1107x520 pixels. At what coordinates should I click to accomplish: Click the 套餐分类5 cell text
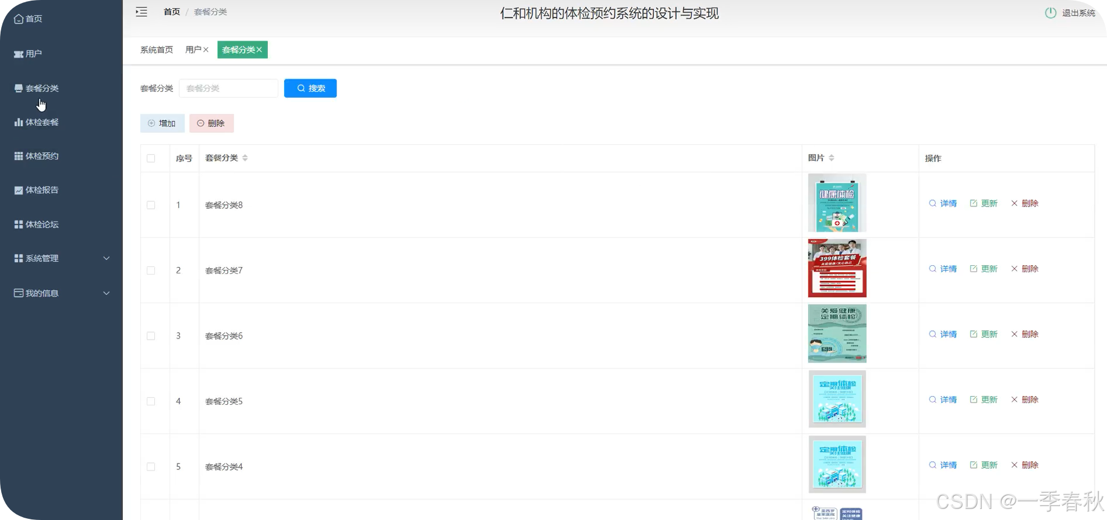click(x=224, y=401)
